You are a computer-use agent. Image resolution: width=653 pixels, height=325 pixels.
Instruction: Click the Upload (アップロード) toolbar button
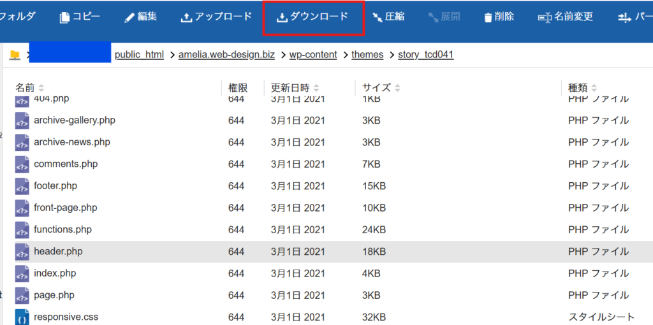[216, 17]
